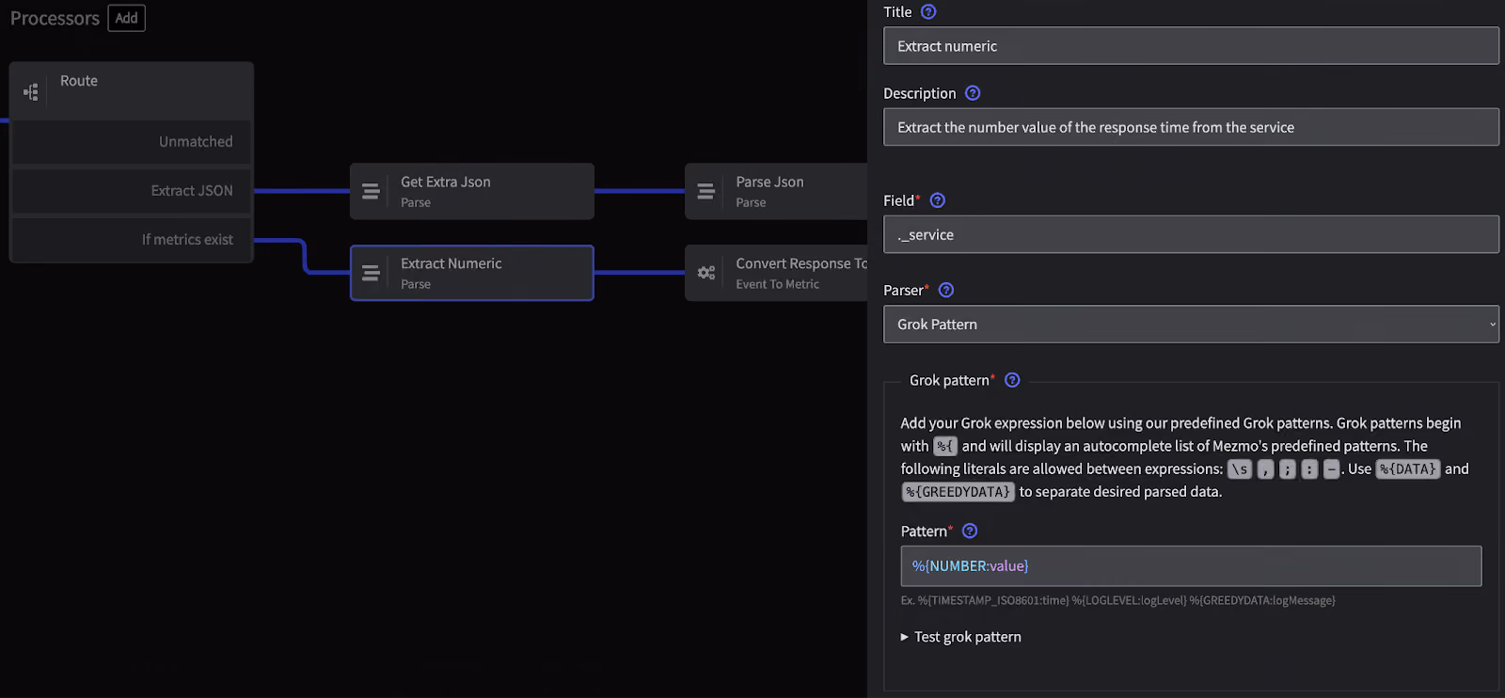Click the \s literal chip
This screenshot has height=698, width=1505.
click(x=1240, y=469)
